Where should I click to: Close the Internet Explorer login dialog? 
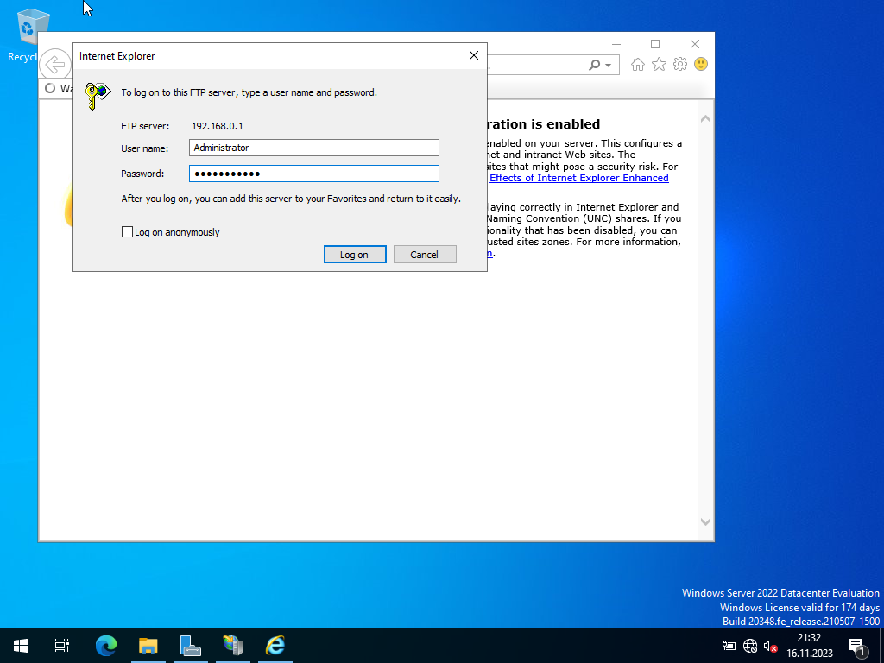pos(474,55)
